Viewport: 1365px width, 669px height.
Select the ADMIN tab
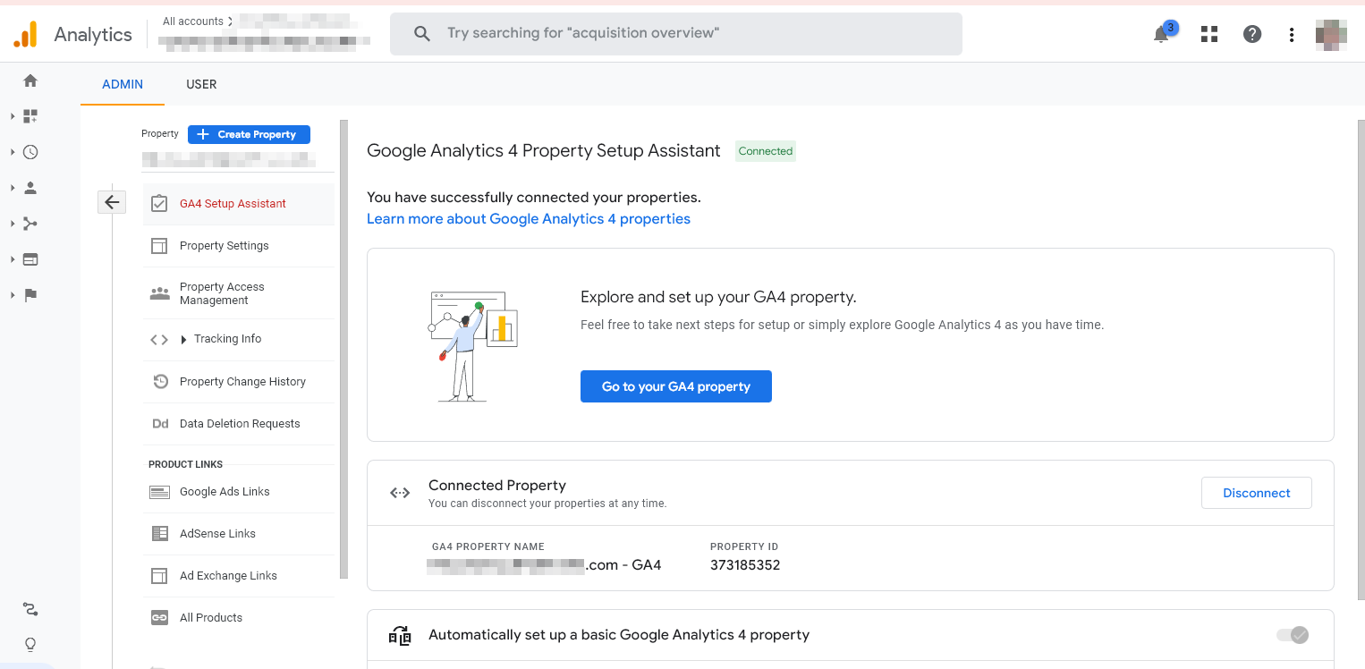point(122,84)
